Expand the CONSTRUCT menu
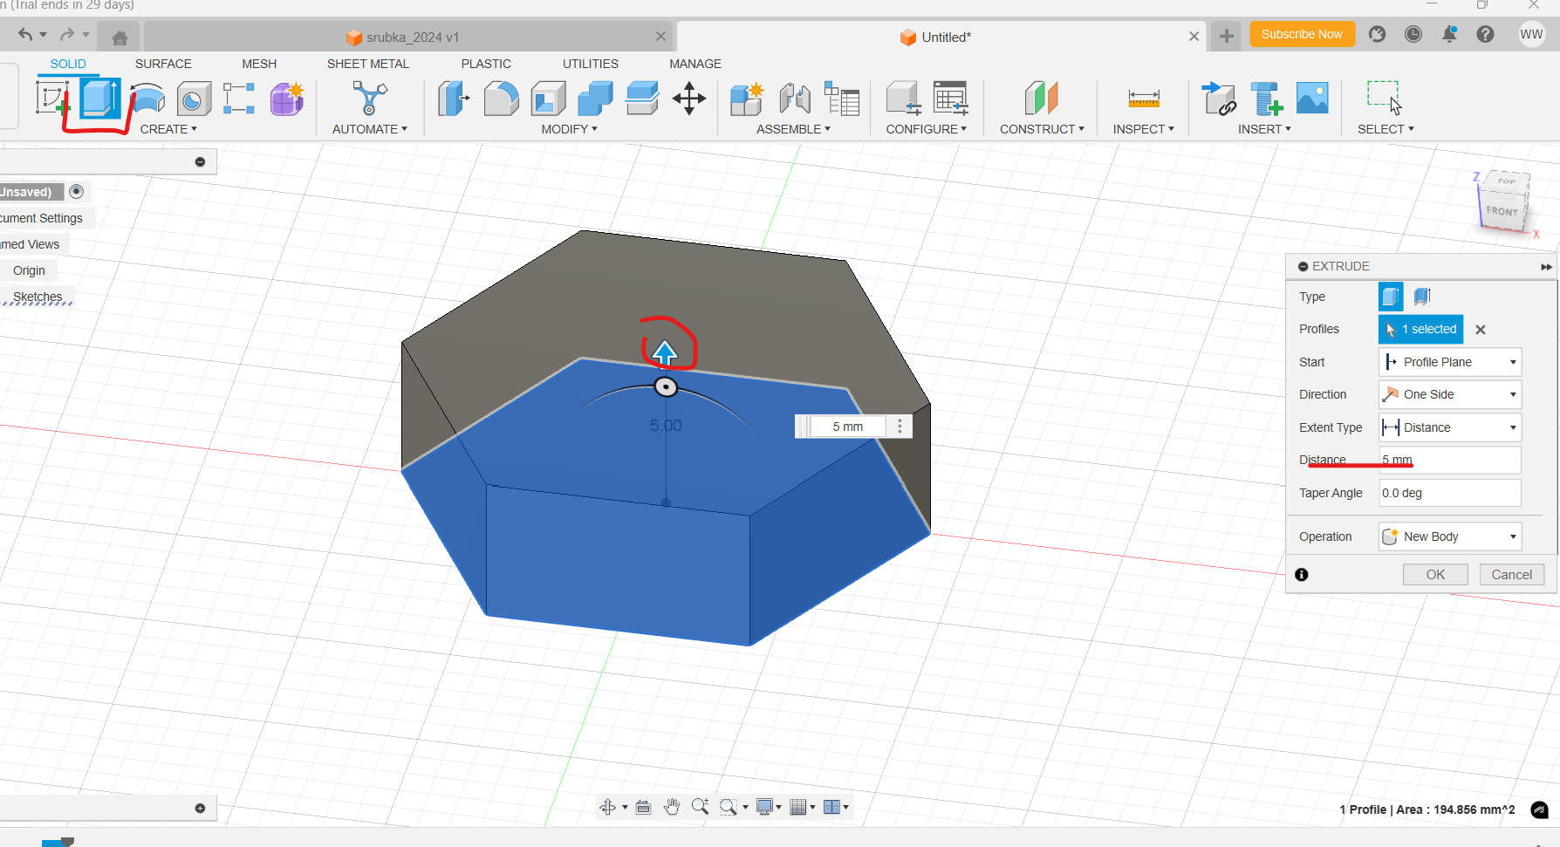The image size is (1560, 847). coord(1042,129)
